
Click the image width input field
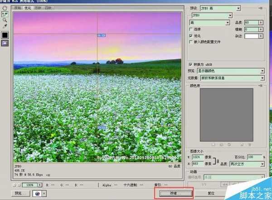[x=198, y=156]
